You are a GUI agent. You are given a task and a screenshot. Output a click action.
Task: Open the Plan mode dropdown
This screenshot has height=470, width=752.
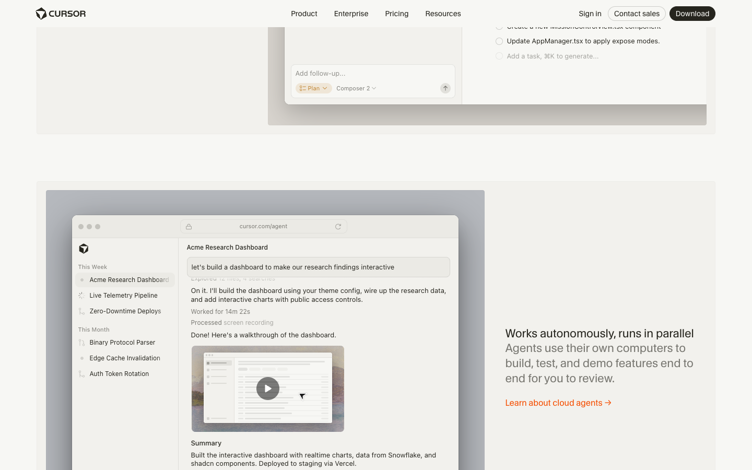coord(314,88)
